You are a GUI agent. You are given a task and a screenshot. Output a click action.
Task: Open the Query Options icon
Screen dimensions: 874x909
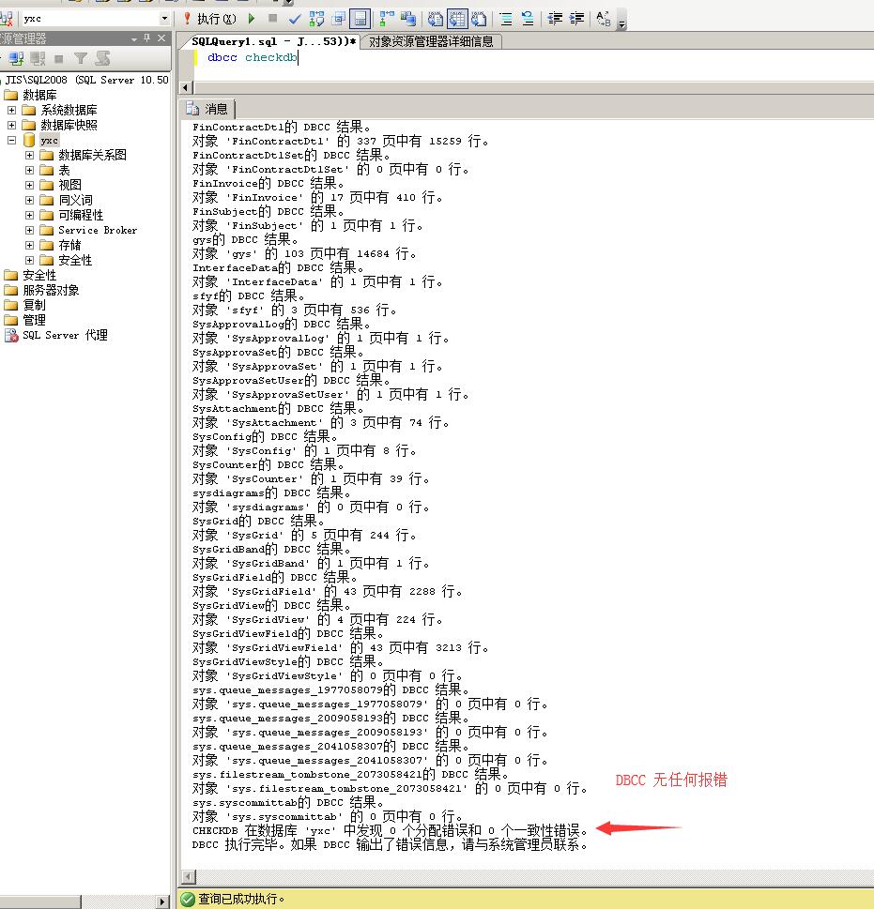tap(339, 19)
